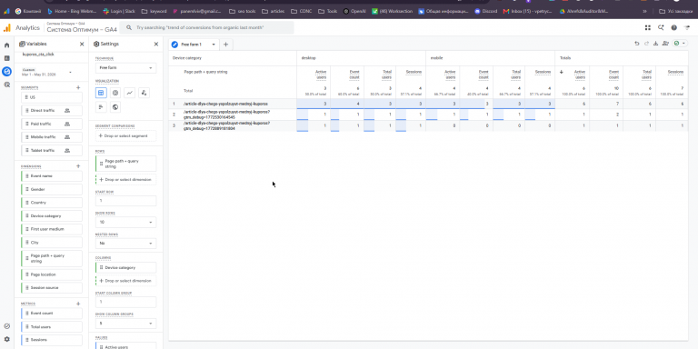Select the First user medium dimension
Image resolution: width=698 pixels, height=349 pixels.
(x=52, y=229)
